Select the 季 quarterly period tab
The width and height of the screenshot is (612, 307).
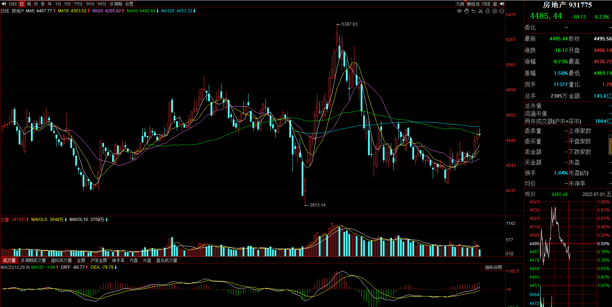click(x=43, y=4)
